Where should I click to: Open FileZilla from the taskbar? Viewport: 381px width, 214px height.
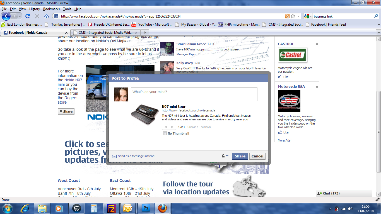(x=111, y=208)
